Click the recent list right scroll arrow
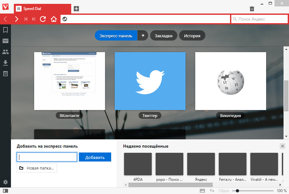 click(280, 185)
